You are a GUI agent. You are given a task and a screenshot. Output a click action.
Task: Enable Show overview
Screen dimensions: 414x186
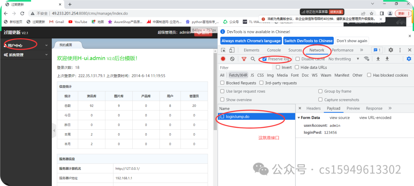[222, 100]
